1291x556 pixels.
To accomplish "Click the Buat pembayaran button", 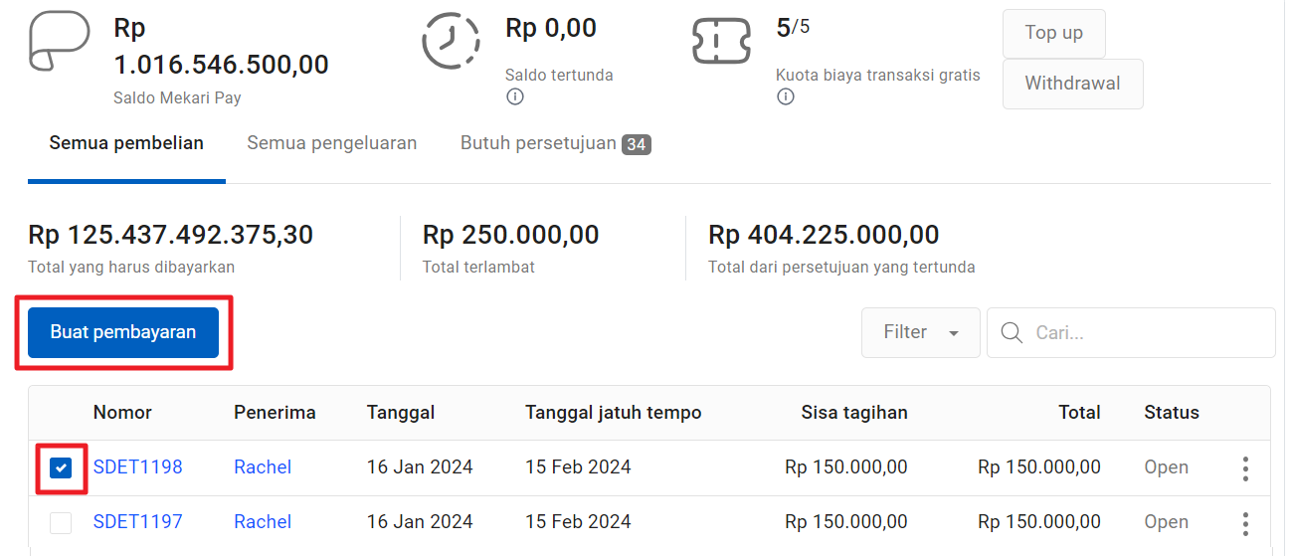I will 123,332.
